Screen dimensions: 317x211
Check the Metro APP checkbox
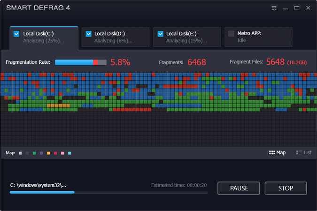[x=231, y=33]
